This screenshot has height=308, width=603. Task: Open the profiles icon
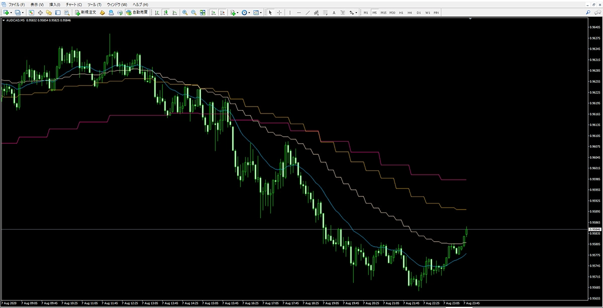coord(18,12)
